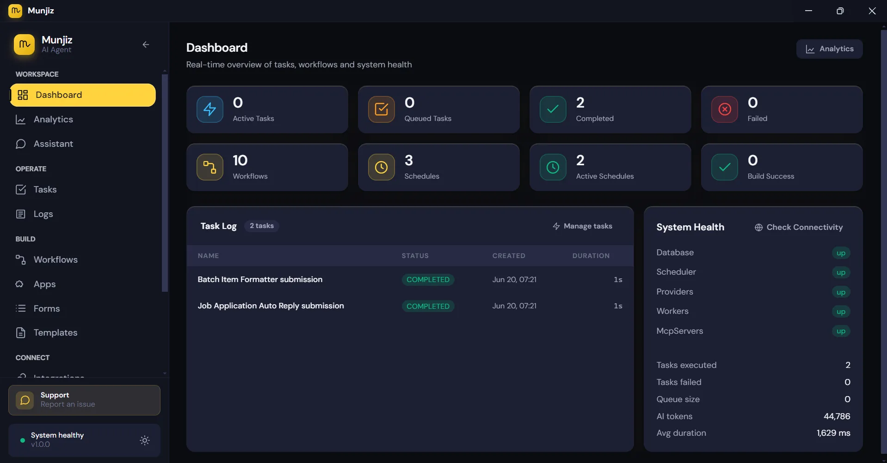Click the STATUS column header
The height and width of the screenshot is (463, 887).
(x=415, y=256)
